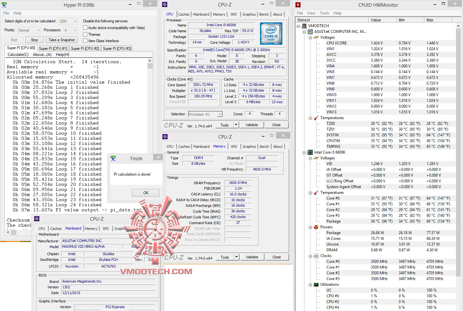This screenshot has width=463, height=311.
Task: Click the Value column header in HWMonitor
Action: 382,20
